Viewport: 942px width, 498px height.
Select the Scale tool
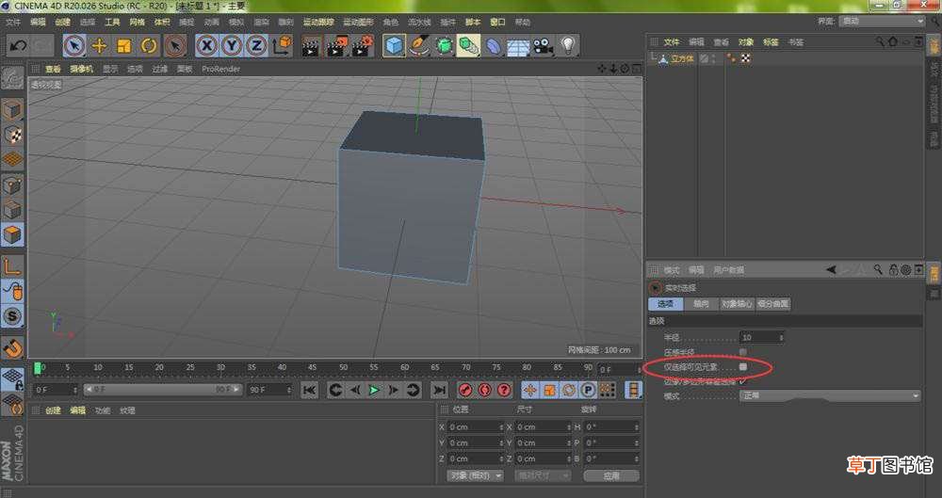[123, 46]
